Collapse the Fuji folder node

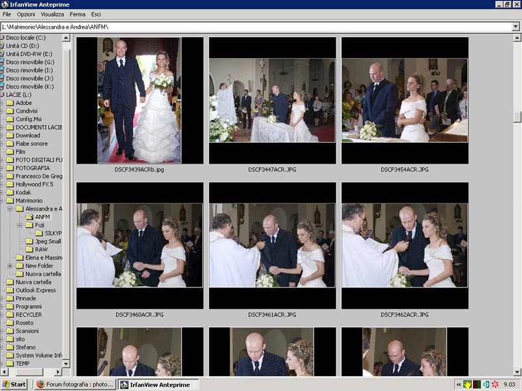click(x=20, y=225)
